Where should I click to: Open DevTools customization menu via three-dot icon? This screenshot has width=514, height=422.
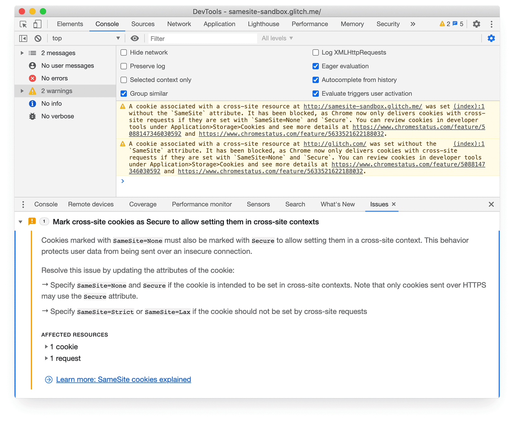pos(491,24)
